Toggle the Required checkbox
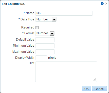The width and height of the screenshot is (109, 93). pyautogui.click(x=37, y=27)
